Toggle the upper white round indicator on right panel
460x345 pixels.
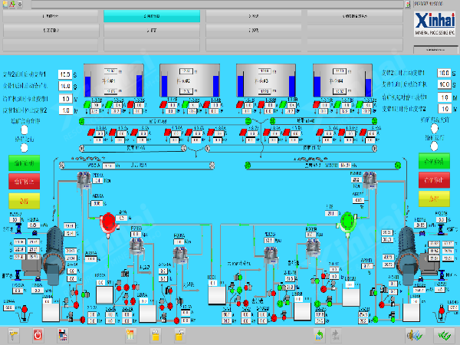[x=434, y=130]
